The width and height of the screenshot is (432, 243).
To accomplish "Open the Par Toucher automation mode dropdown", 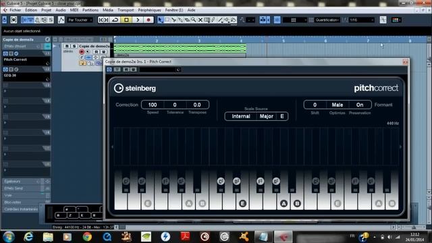I will tap(80, 20).
